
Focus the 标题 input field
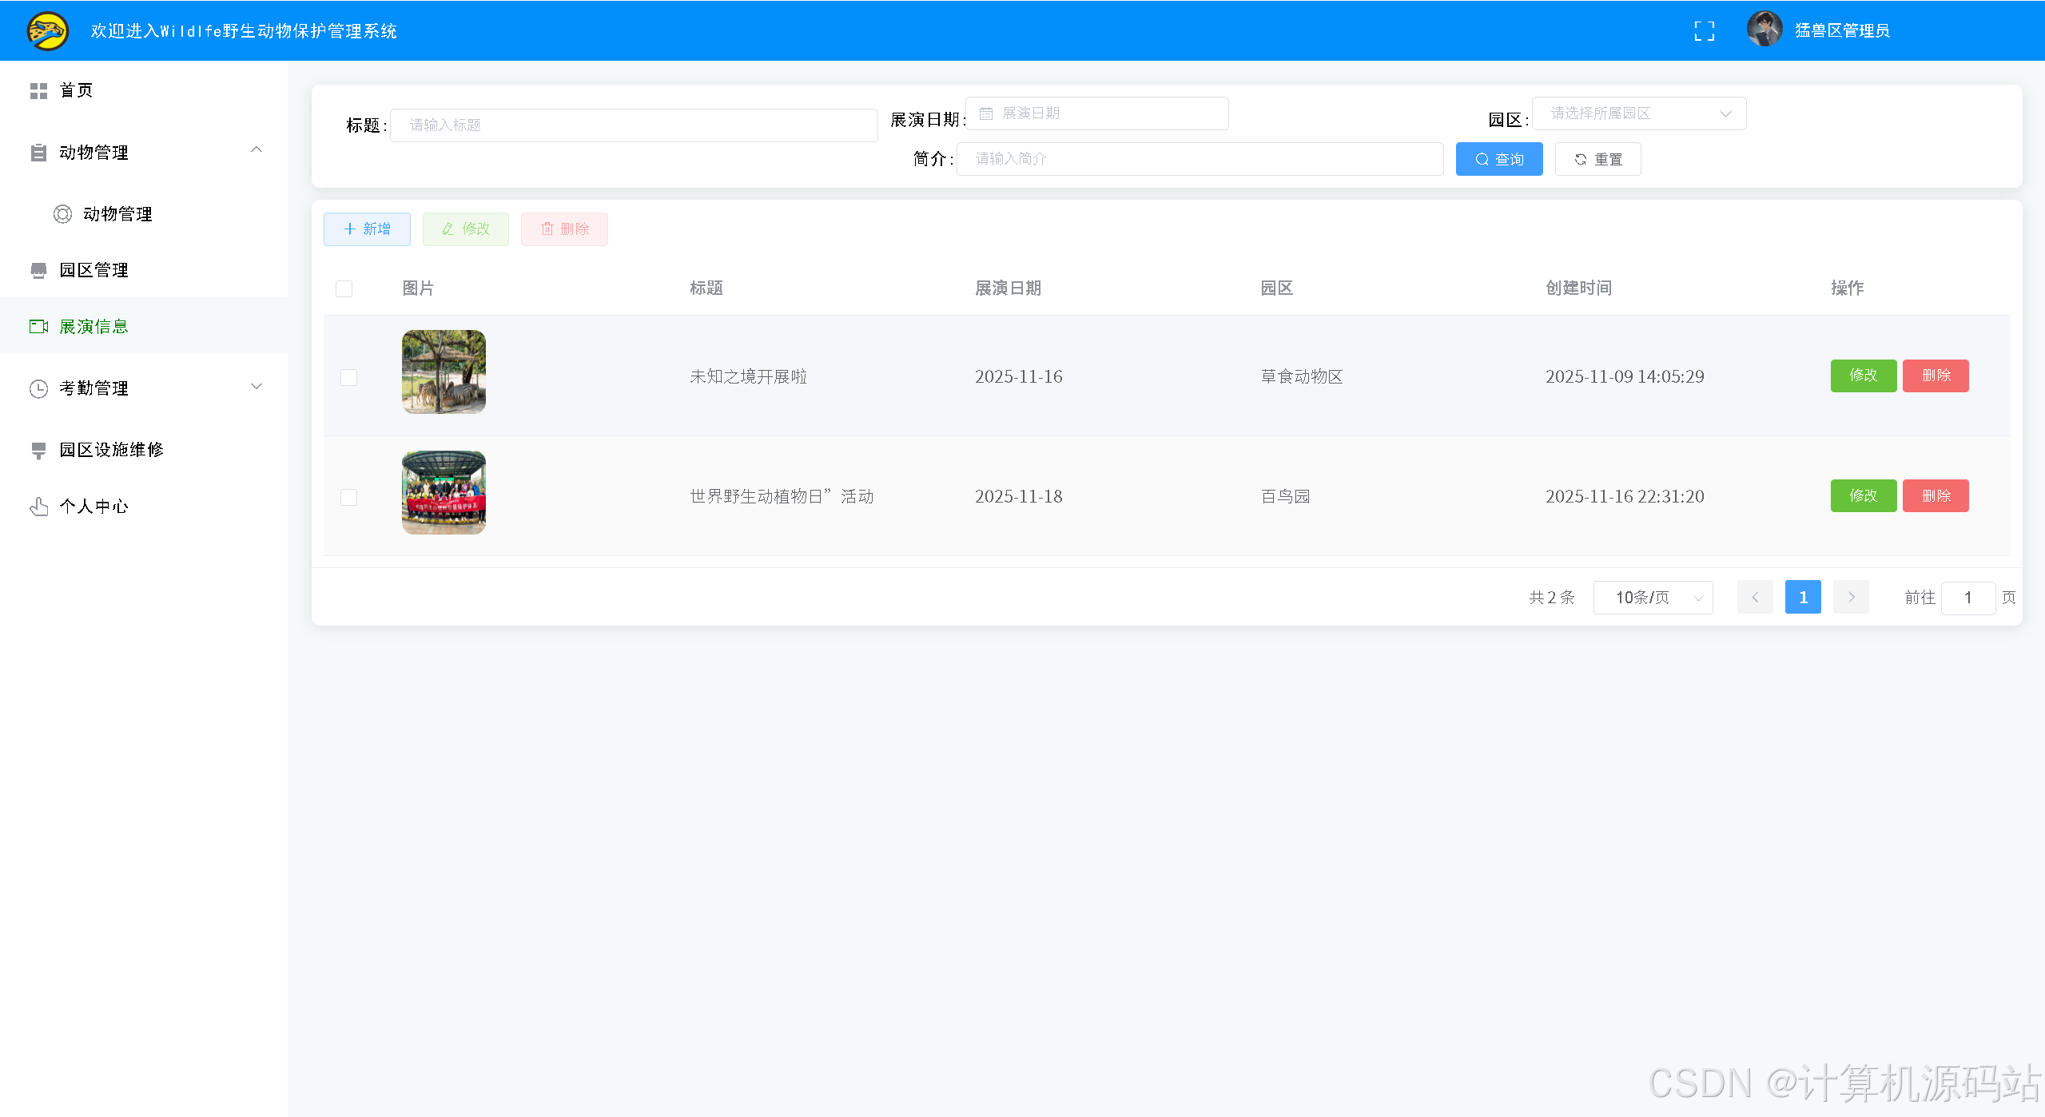(634, 125)
